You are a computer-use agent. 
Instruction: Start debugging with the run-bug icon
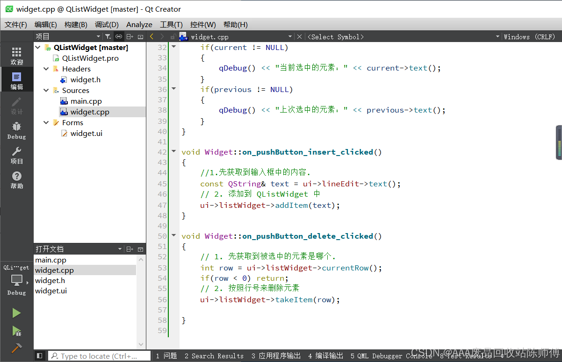coord(16,331)
